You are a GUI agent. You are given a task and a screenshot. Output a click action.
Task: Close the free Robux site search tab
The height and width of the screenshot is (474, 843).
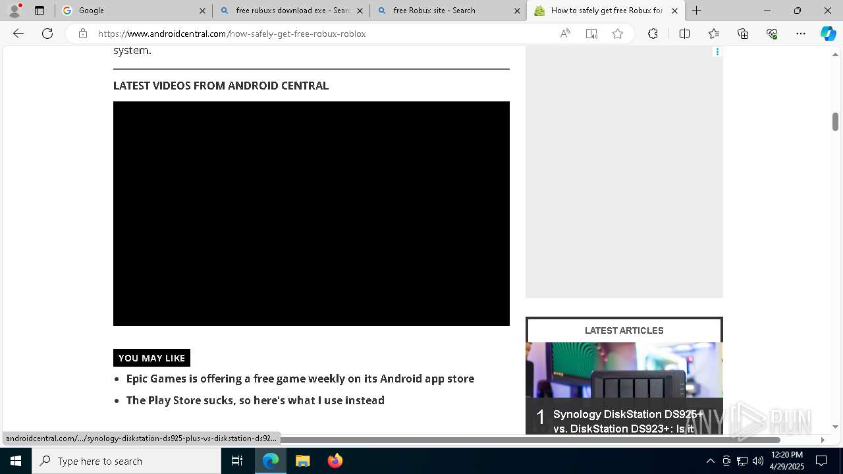(x=517, y=11)
